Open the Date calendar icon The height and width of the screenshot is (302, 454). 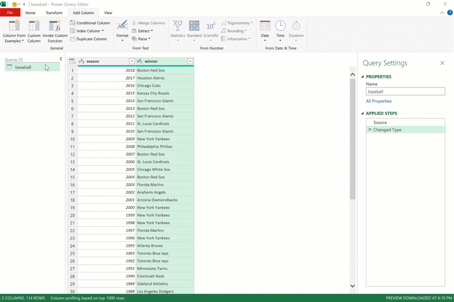point(265,26)
